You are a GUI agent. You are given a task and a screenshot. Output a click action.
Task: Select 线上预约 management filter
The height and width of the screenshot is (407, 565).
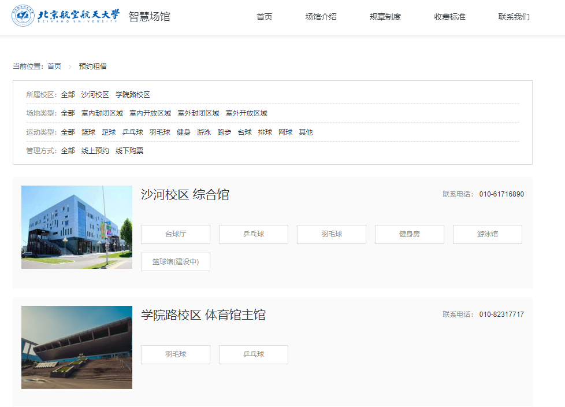pyautogui.click(x=95, y=151)
